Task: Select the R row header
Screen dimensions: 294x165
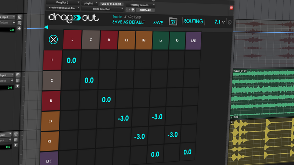Action: point(51,101)
